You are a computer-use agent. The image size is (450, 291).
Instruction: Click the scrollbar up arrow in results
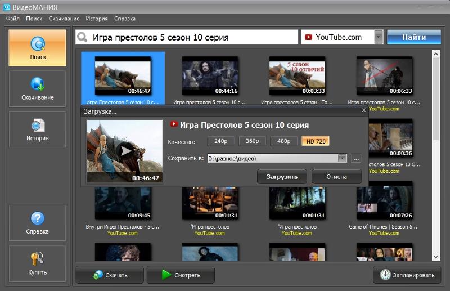[x=435, y=54]
